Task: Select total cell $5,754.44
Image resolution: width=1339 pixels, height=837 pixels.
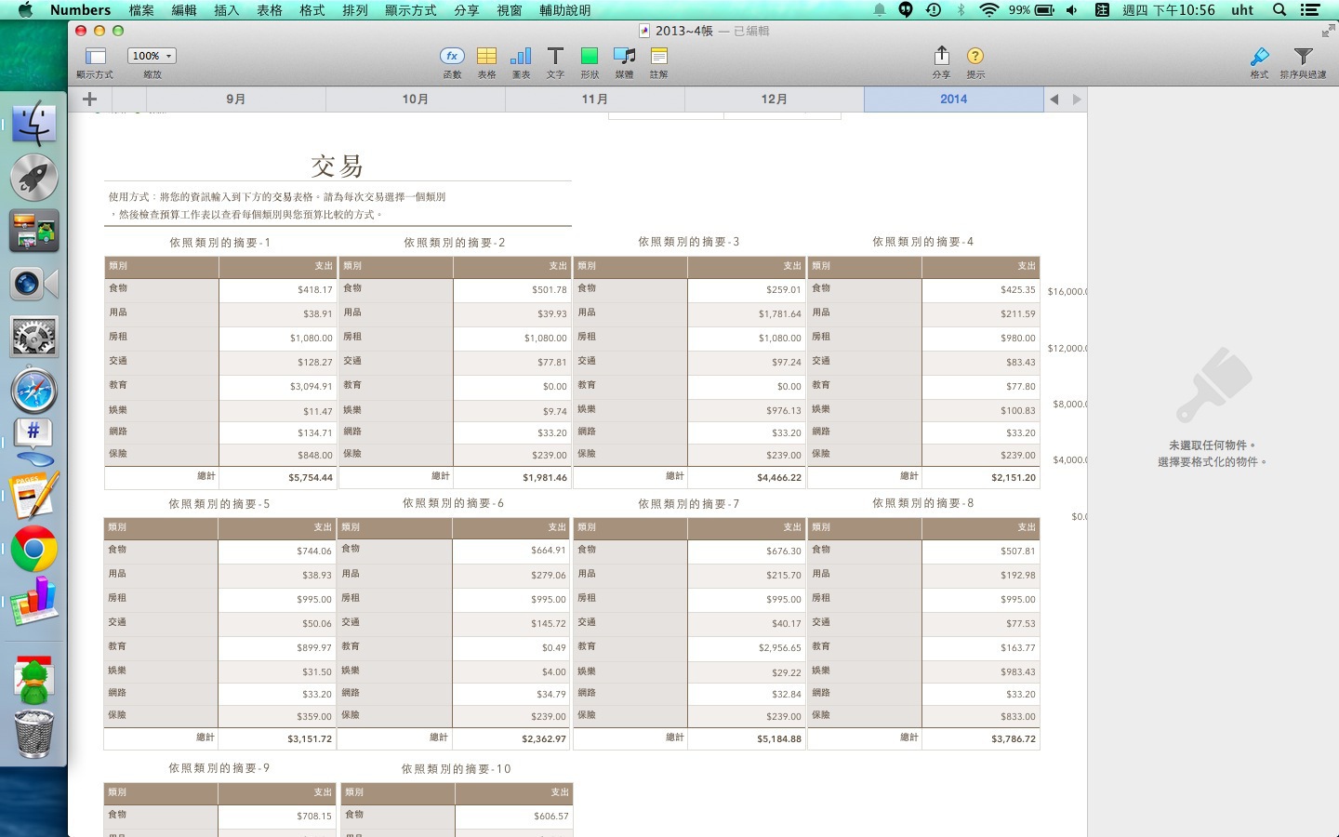Action: point(278,477)
